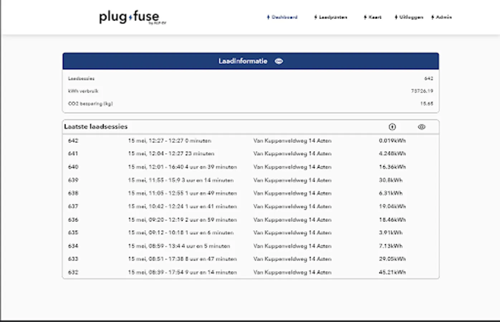The width and height of the screenshot is (500, 322).
Task: Toggle Laadinformatie visibility eye icon
Action: [x=279, y=61]
